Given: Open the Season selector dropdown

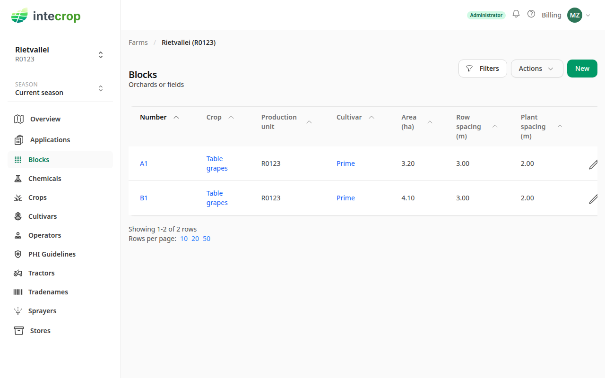Looking at the screenshot, I should point(60,88).
